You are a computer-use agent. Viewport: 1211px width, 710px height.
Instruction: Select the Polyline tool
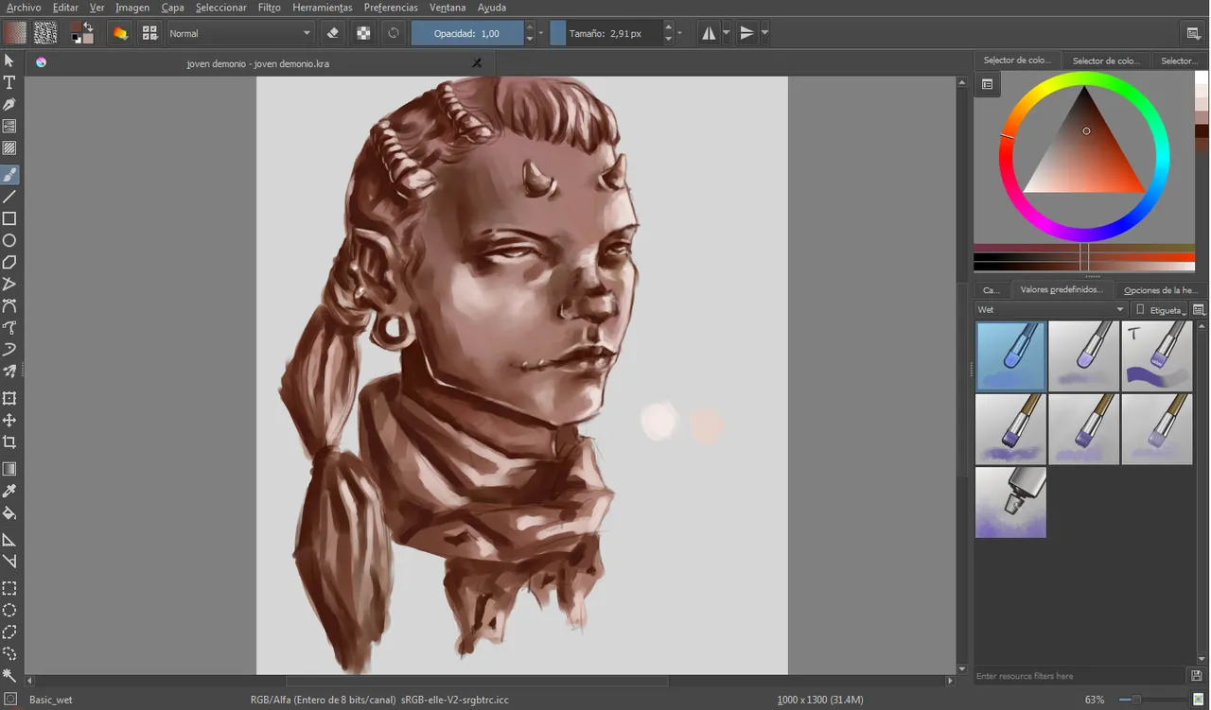[x=9, y=284]
